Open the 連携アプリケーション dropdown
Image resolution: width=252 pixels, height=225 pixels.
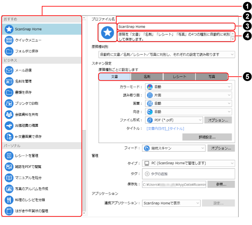coord(171,203)
